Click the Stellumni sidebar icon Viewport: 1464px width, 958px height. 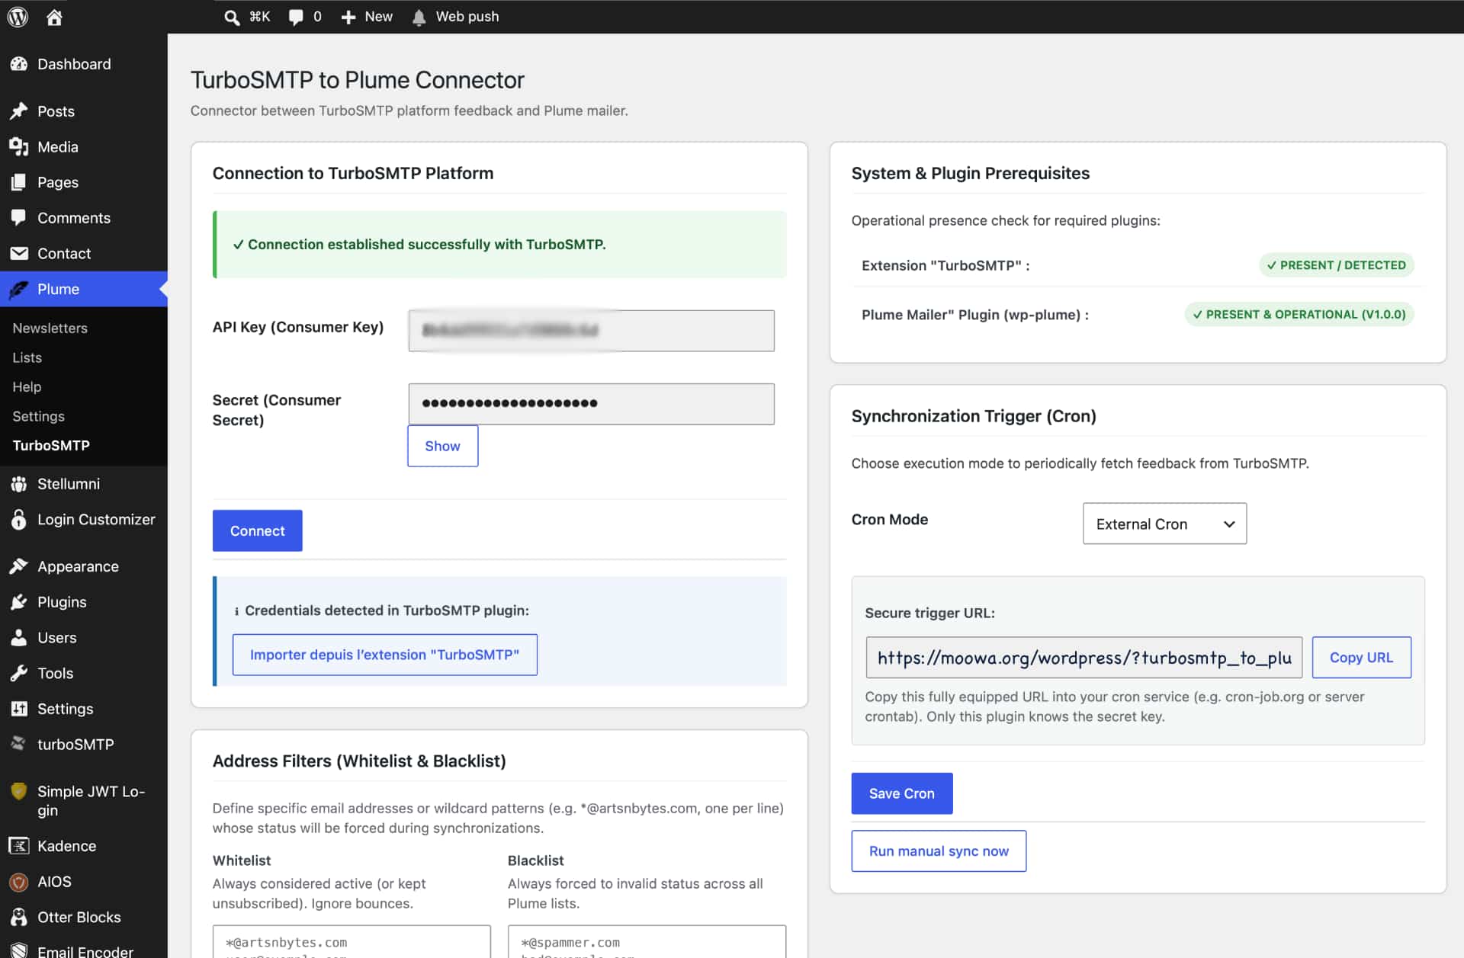click(19, 484)
